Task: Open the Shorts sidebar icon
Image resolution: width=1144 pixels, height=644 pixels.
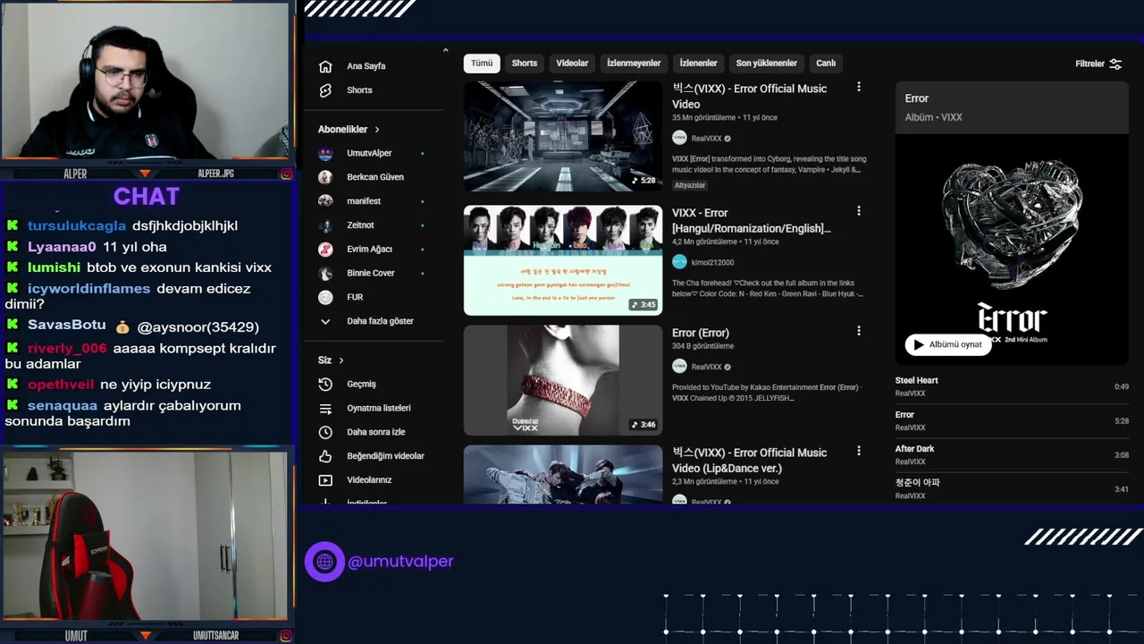Action: (325, 90)
